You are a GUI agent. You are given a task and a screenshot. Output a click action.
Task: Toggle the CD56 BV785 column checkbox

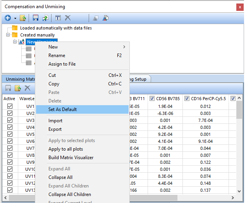[152, 99]
